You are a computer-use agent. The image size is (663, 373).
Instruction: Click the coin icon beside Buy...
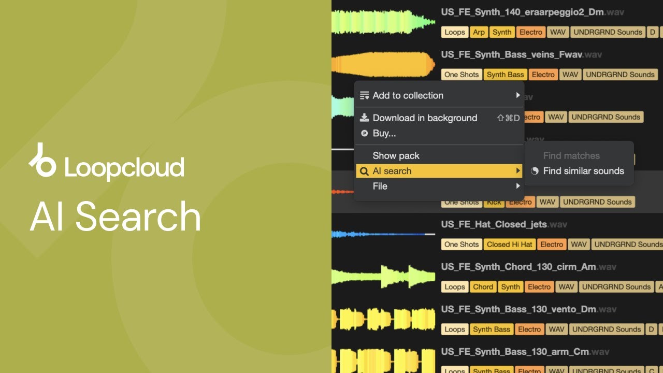365,133
